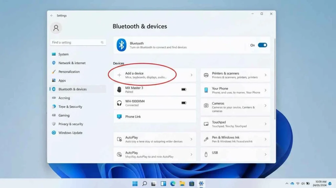The image size is (336, 188).
Task: Click the MX Master 3 mouse icon
Action: tap(119, 89)
